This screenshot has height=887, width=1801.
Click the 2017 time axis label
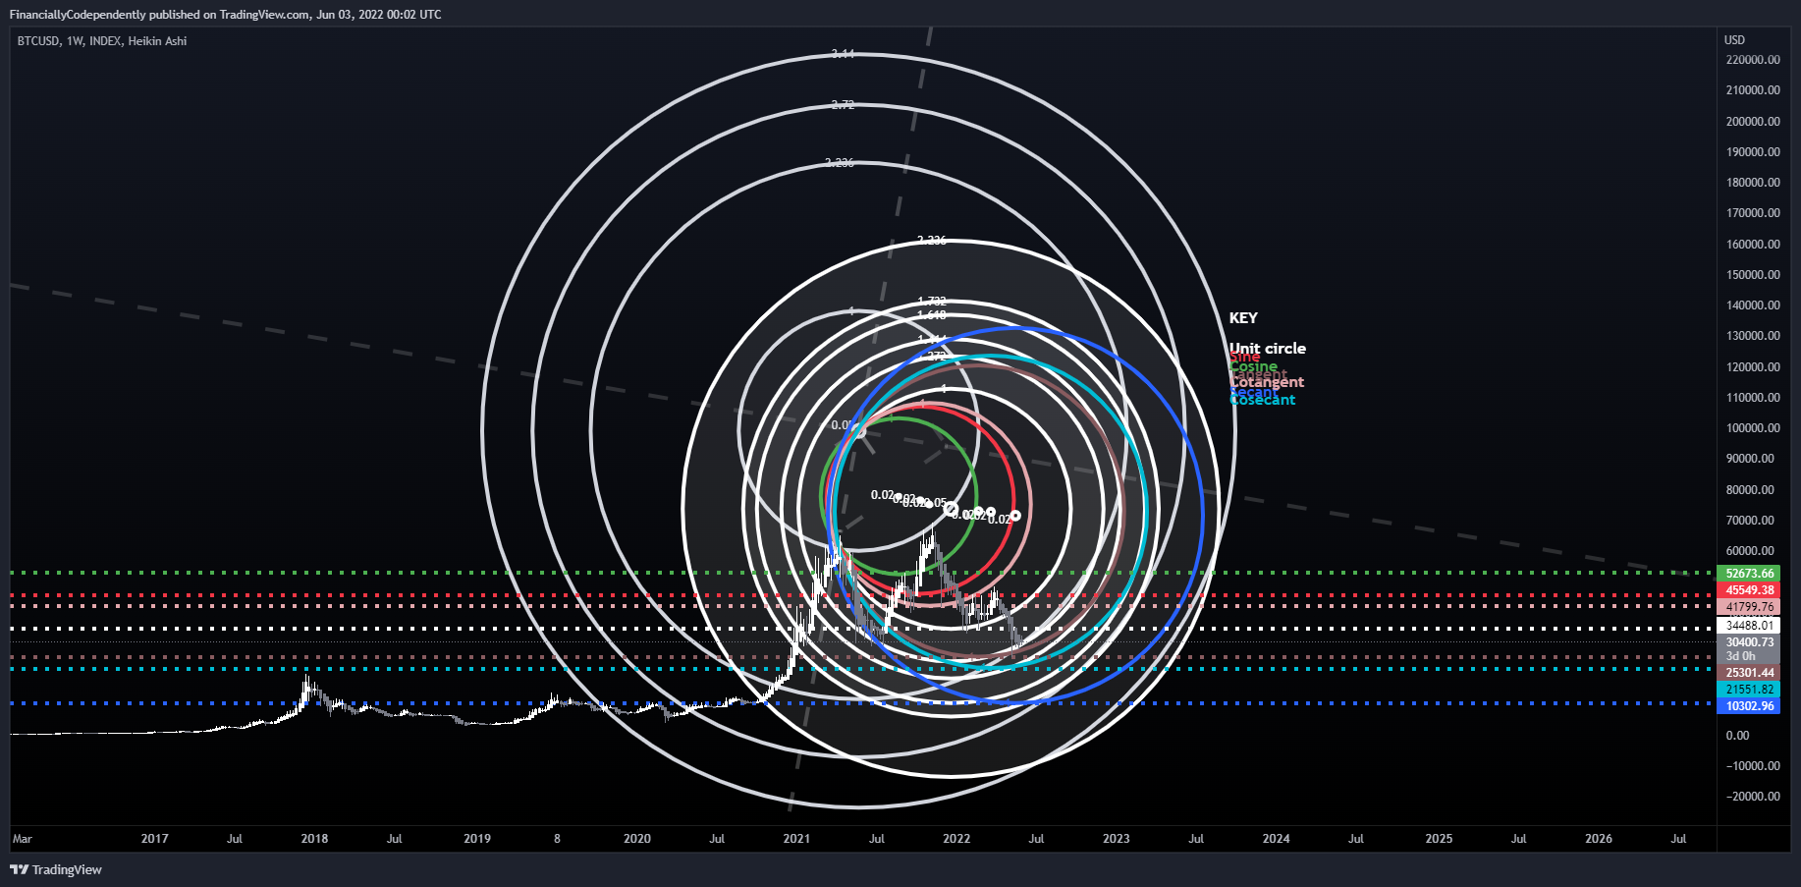[154, 839]
